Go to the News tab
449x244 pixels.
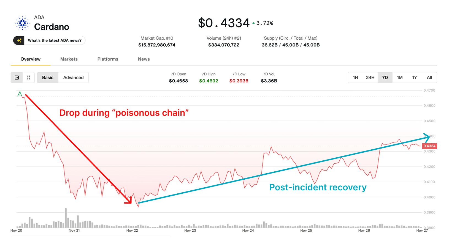pyautogui.click(x=144, y=59)
